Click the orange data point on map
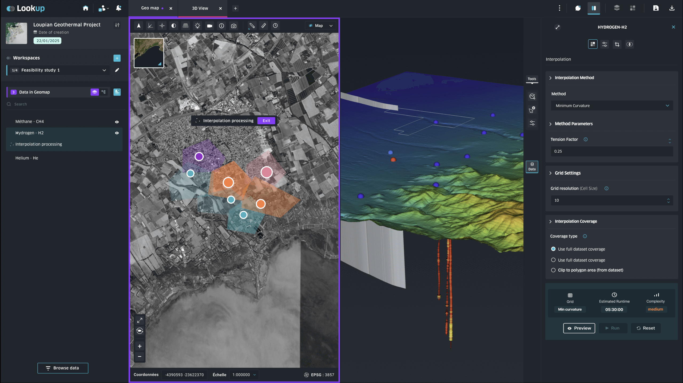Screen dimensions: 683x383 click(x=228, y=182)
